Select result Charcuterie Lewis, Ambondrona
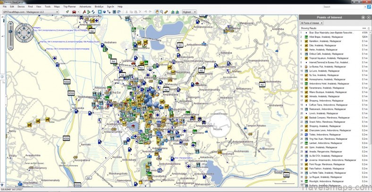Screen dimensions: 372x192 coord(334,130)
